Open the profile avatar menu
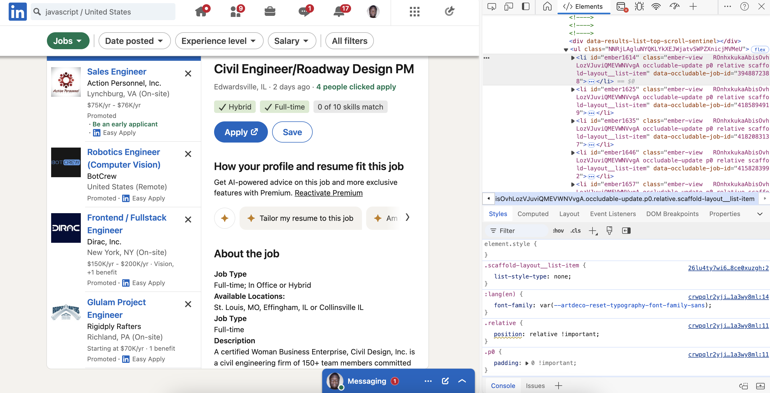770x393 pixels. (x=373, y=11)
